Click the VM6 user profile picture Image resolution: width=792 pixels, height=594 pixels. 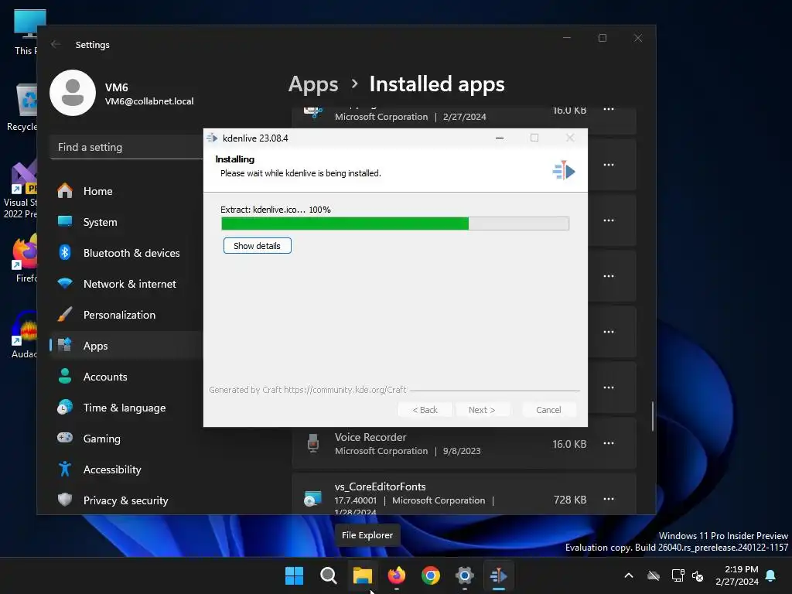(73, 93)
